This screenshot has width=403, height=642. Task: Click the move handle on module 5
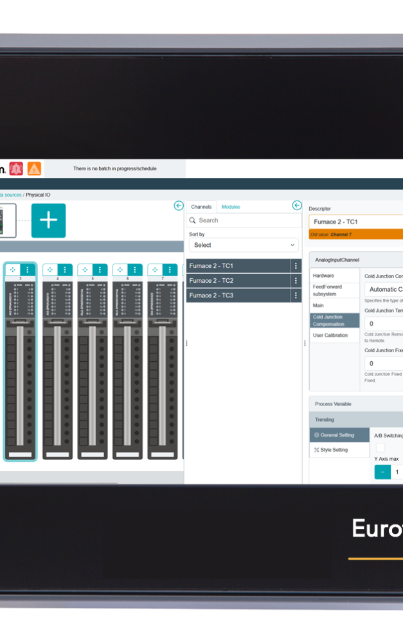(x=85, y=270)
